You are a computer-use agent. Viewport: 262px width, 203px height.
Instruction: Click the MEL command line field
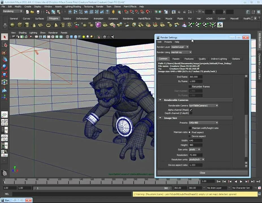click(72, 194)
